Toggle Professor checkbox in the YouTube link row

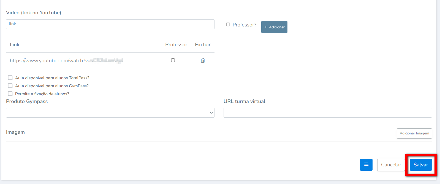[x=173, y=60]
